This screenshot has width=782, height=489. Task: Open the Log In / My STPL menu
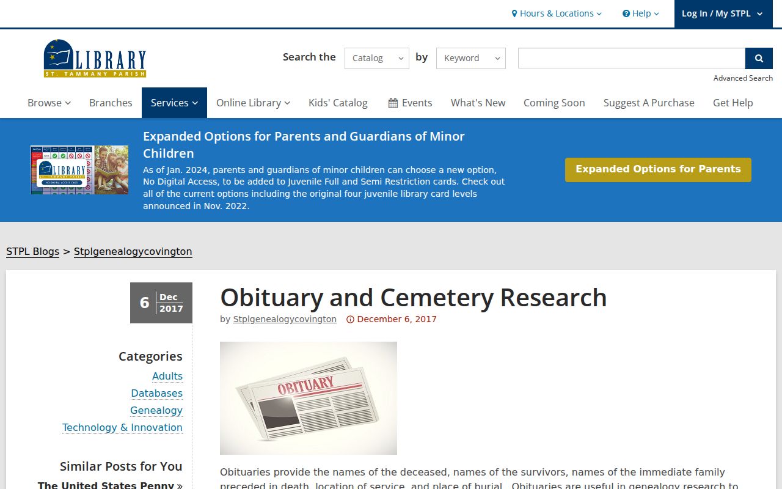point(722,13)
